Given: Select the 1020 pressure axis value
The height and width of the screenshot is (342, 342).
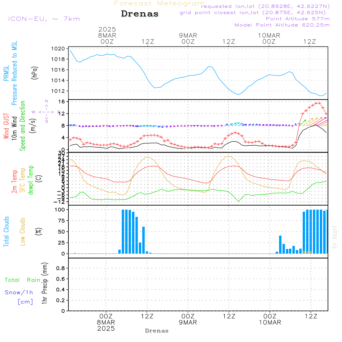Looking at the screenshot, I should pyautogui.click(x=58, y=49).
